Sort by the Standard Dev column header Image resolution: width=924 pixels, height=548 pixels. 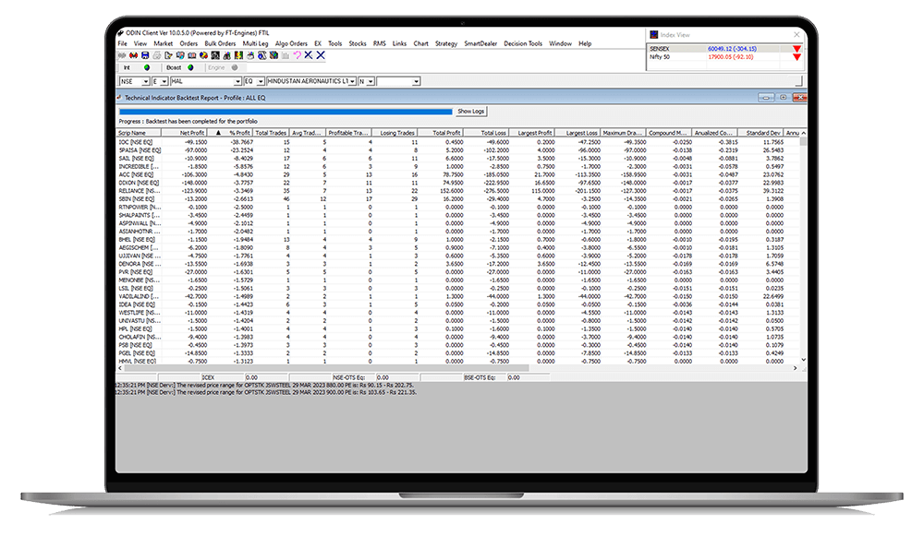(760, 133)
